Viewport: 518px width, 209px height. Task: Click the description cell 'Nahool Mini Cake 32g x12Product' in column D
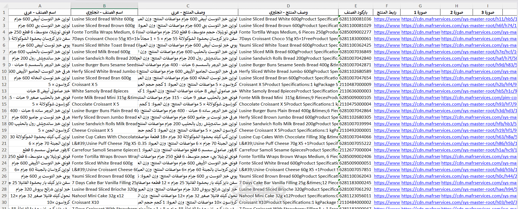(288, 196)
